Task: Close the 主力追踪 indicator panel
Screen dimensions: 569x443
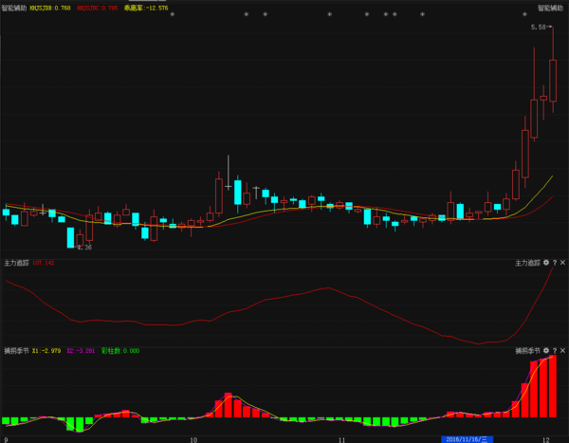Action: coord(563,263)
